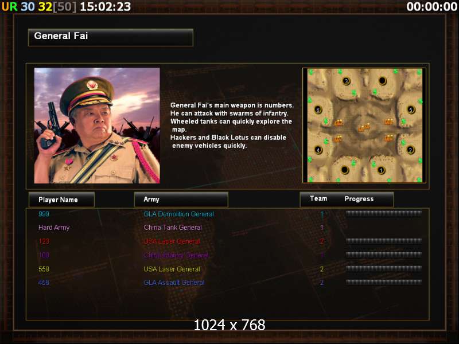Click the unnumbered bottom-left start position marker
Screen dimensions: 459x344
pyautogui.click(x=345, y=170)
